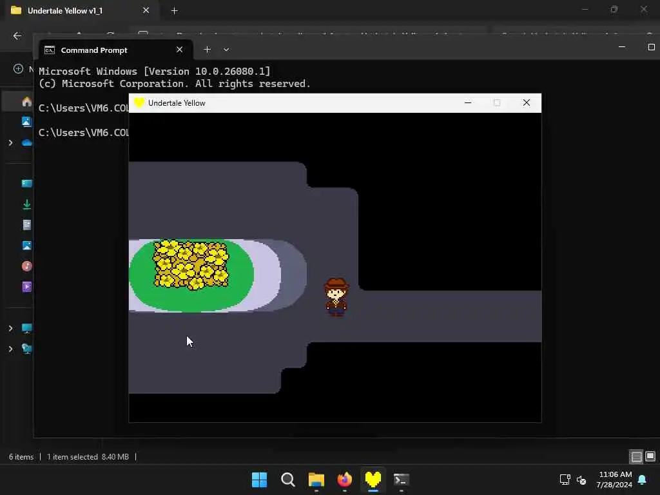Screen dimensions: 660x495
Task: Open Terminal taskbar icon
Action: click(x=401, y=480)
